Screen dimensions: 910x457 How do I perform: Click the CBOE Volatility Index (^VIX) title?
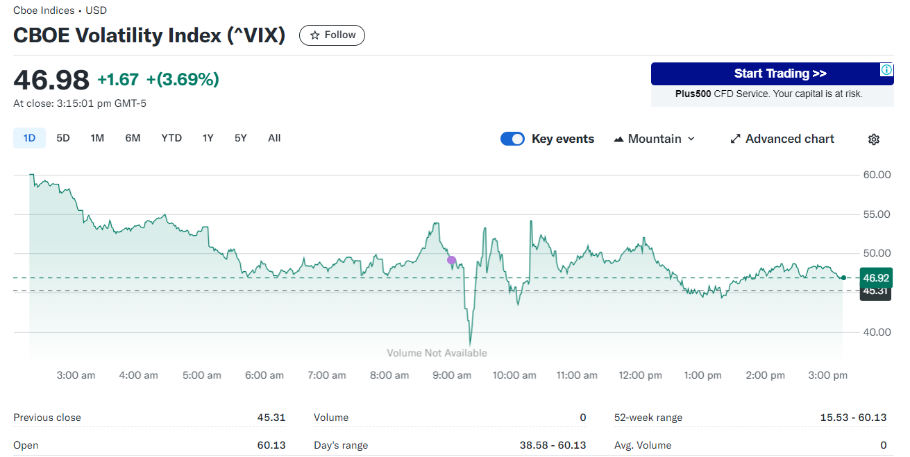(149, 35)
